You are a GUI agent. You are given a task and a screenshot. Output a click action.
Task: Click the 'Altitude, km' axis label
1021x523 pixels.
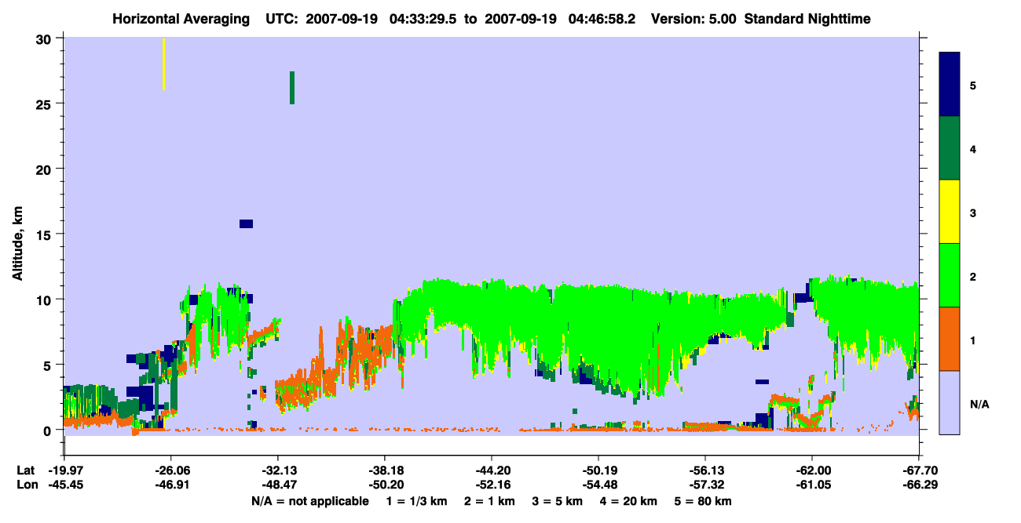tap(17, 245)
